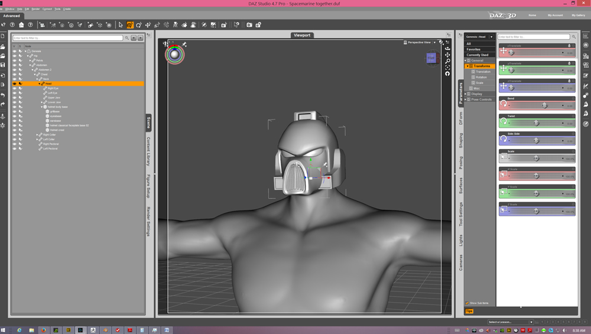Click the viewport Zoom magnifier icon
Viewport: 591px width, 334px height.
[x=447, y=61]
